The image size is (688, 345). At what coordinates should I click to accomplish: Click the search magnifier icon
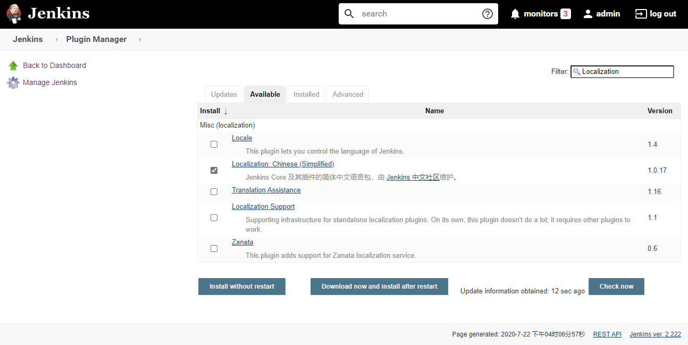[349, 14]
